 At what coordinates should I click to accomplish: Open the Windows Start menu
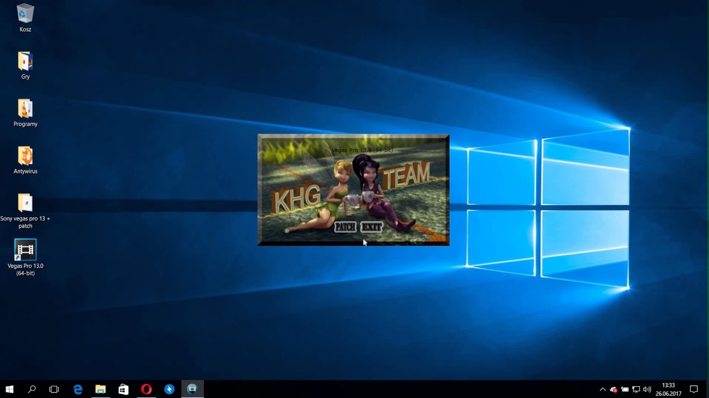point(9,389)
